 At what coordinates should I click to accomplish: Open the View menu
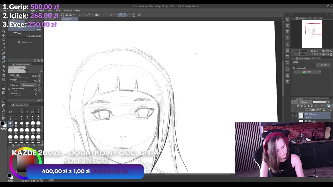coord(50,10)
